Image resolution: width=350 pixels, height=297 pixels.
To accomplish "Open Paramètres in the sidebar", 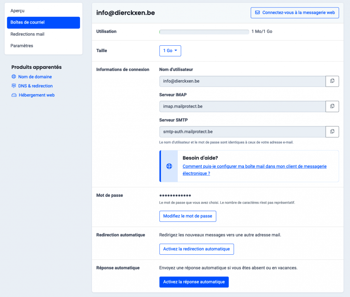I will point(22,46).
